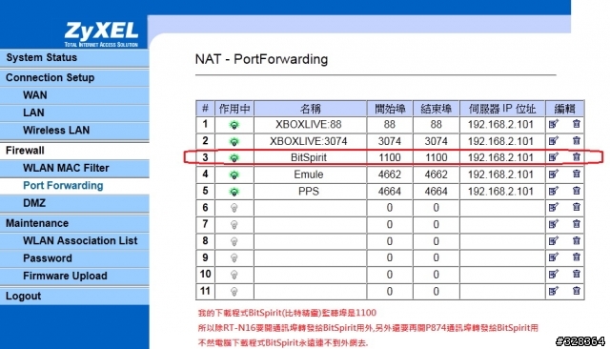Open Connection Setup section
Viewport: 610px width, 349px height.
74,77
